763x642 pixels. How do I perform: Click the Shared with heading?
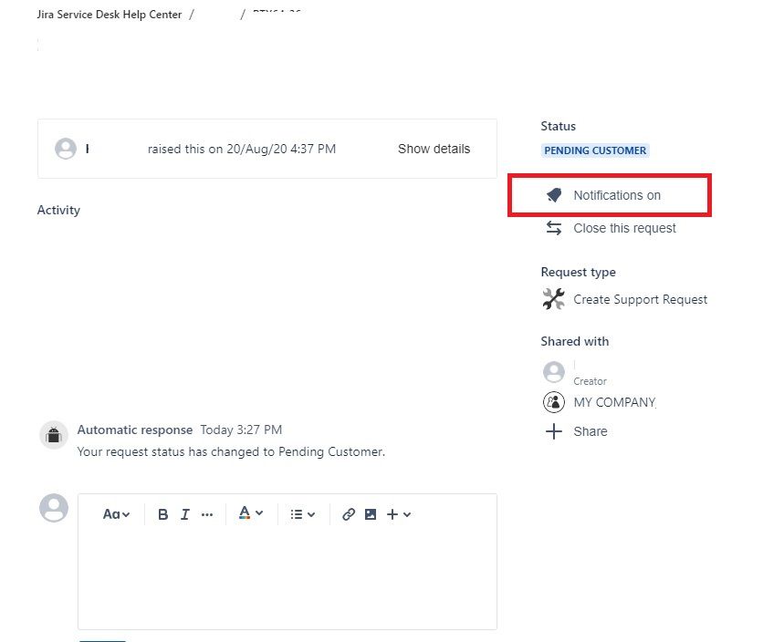point(575,341)
